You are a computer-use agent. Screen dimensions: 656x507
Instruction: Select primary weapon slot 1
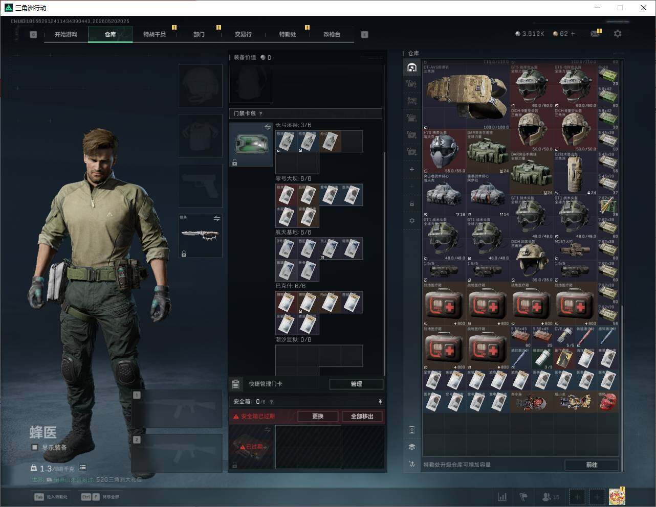tap(178, 409)
